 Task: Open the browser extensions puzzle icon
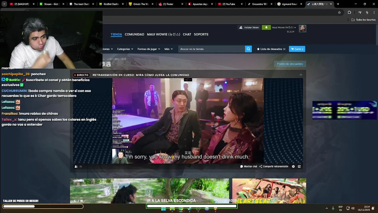pyautogui.click(x=349, y=12)
